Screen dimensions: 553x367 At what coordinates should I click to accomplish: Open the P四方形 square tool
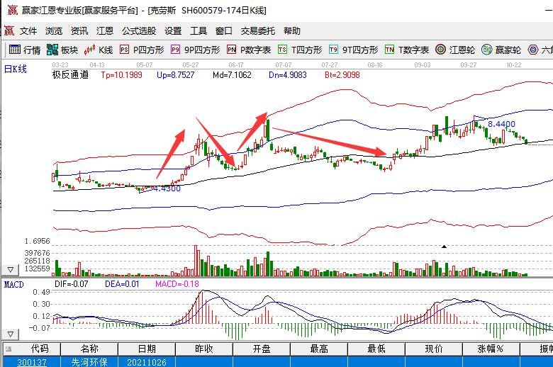tap(141, 50)
